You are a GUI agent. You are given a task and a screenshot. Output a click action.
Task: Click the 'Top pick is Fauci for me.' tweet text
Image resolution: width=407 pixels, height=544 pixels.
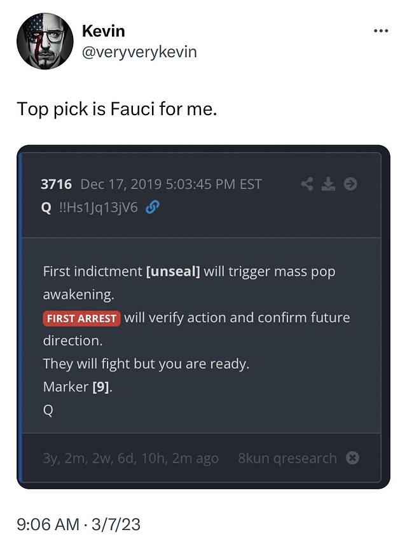(117, 109)
